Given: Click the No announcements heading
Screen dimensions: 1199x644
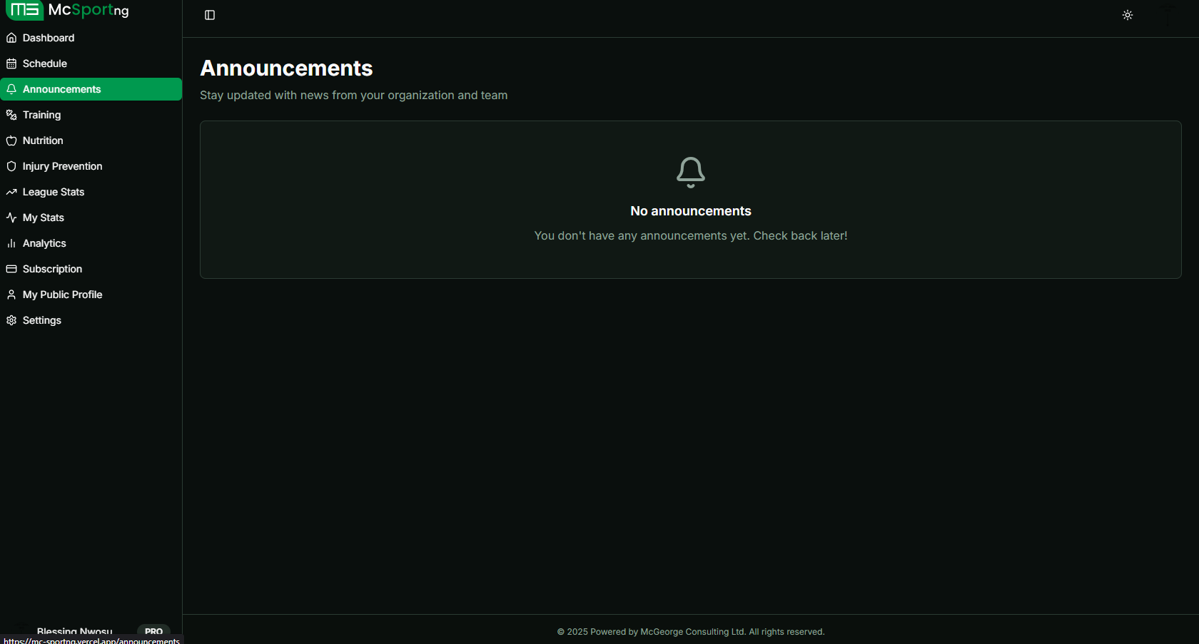Looking at the screenshot, I should tap(690, 211).
